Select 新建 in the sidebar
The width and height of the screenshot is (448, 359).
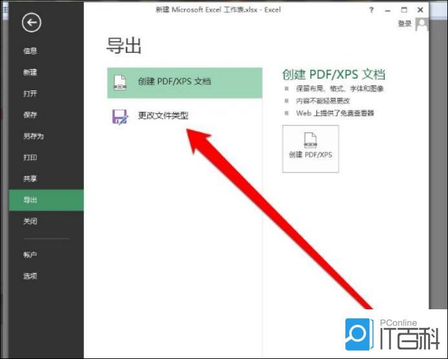(30, 72)
